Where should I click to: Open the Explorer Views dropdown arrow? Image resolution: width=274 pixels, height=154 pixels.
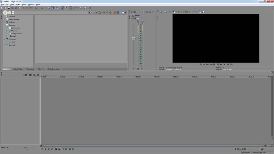tap(125, 12)
